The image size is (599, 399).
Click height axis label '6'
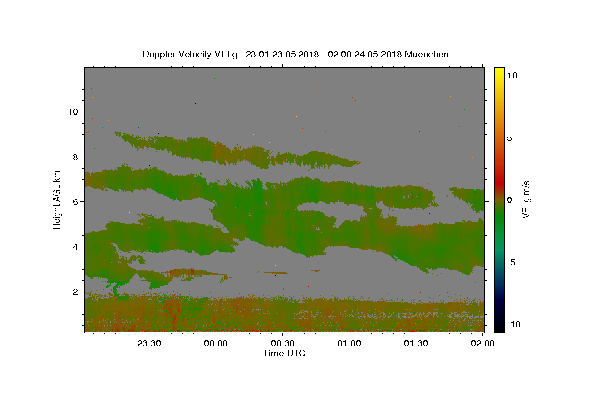pyautogui.click(x=75, y=201)
